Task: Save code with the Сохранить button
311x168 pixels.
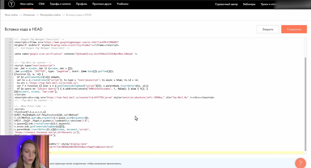Action: tap(294, 29)
